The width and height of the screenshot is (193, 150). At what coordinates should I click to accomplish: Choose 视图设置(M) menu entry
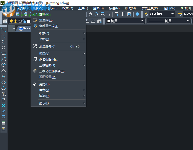click(58, 77)
